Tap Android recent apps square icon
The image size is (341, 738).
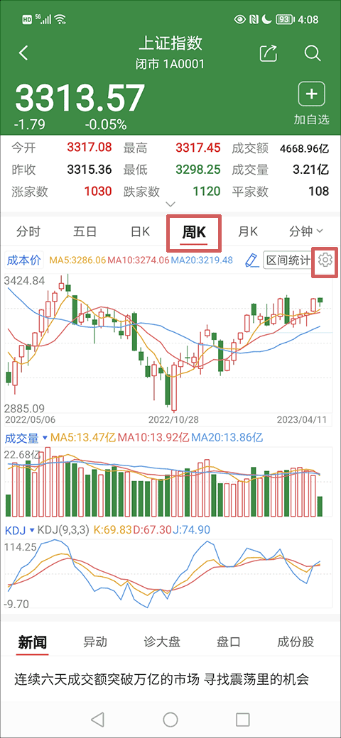242,719
